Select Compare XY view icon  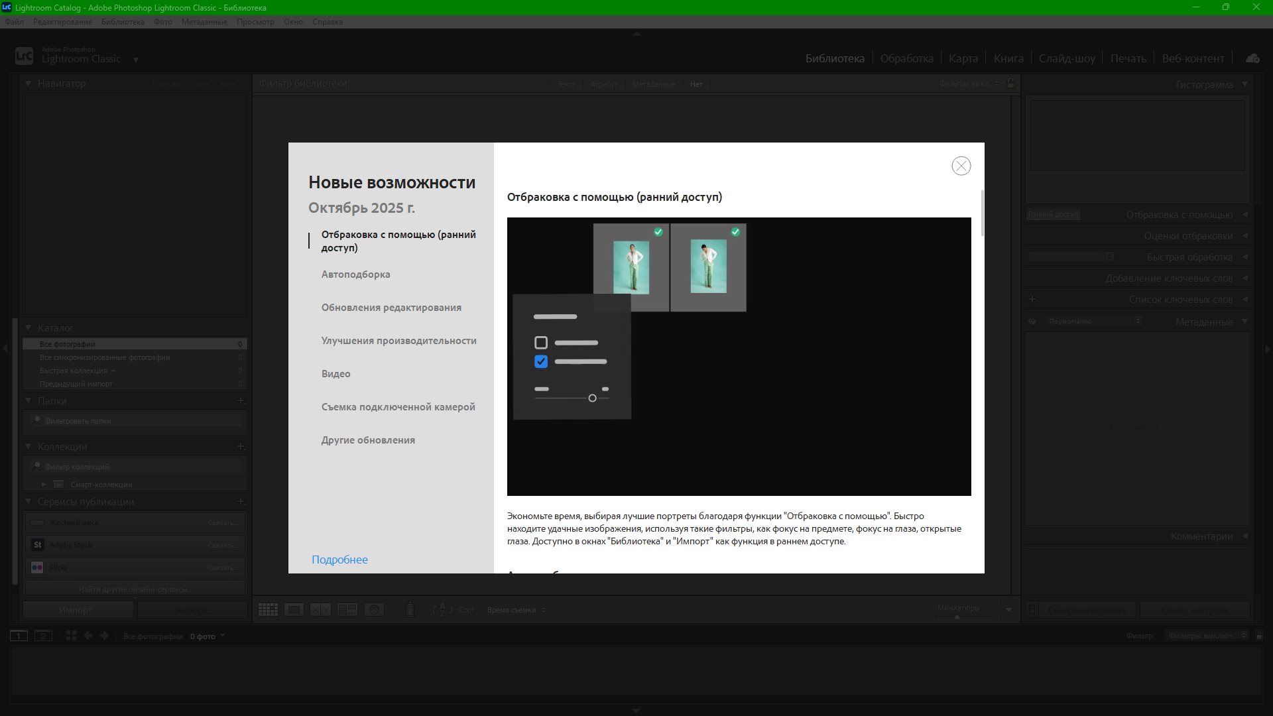click(x=320, y=610)
